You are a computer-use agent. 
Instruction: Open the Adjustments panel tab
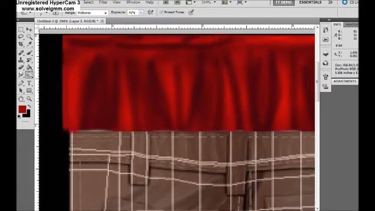click(x=345, y=81)
